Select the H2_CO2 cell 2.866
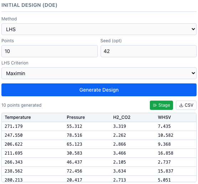This screenshot has height=184, width=198. coord(120,144)
